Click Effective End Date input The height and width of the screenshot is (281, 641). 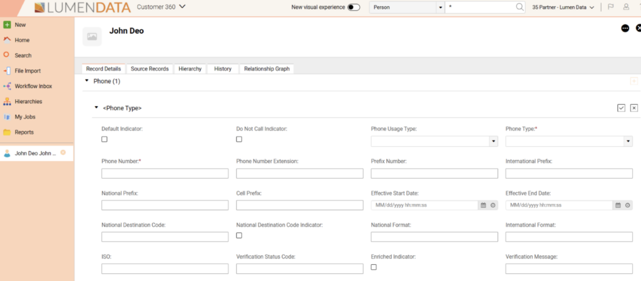(559, 205)
